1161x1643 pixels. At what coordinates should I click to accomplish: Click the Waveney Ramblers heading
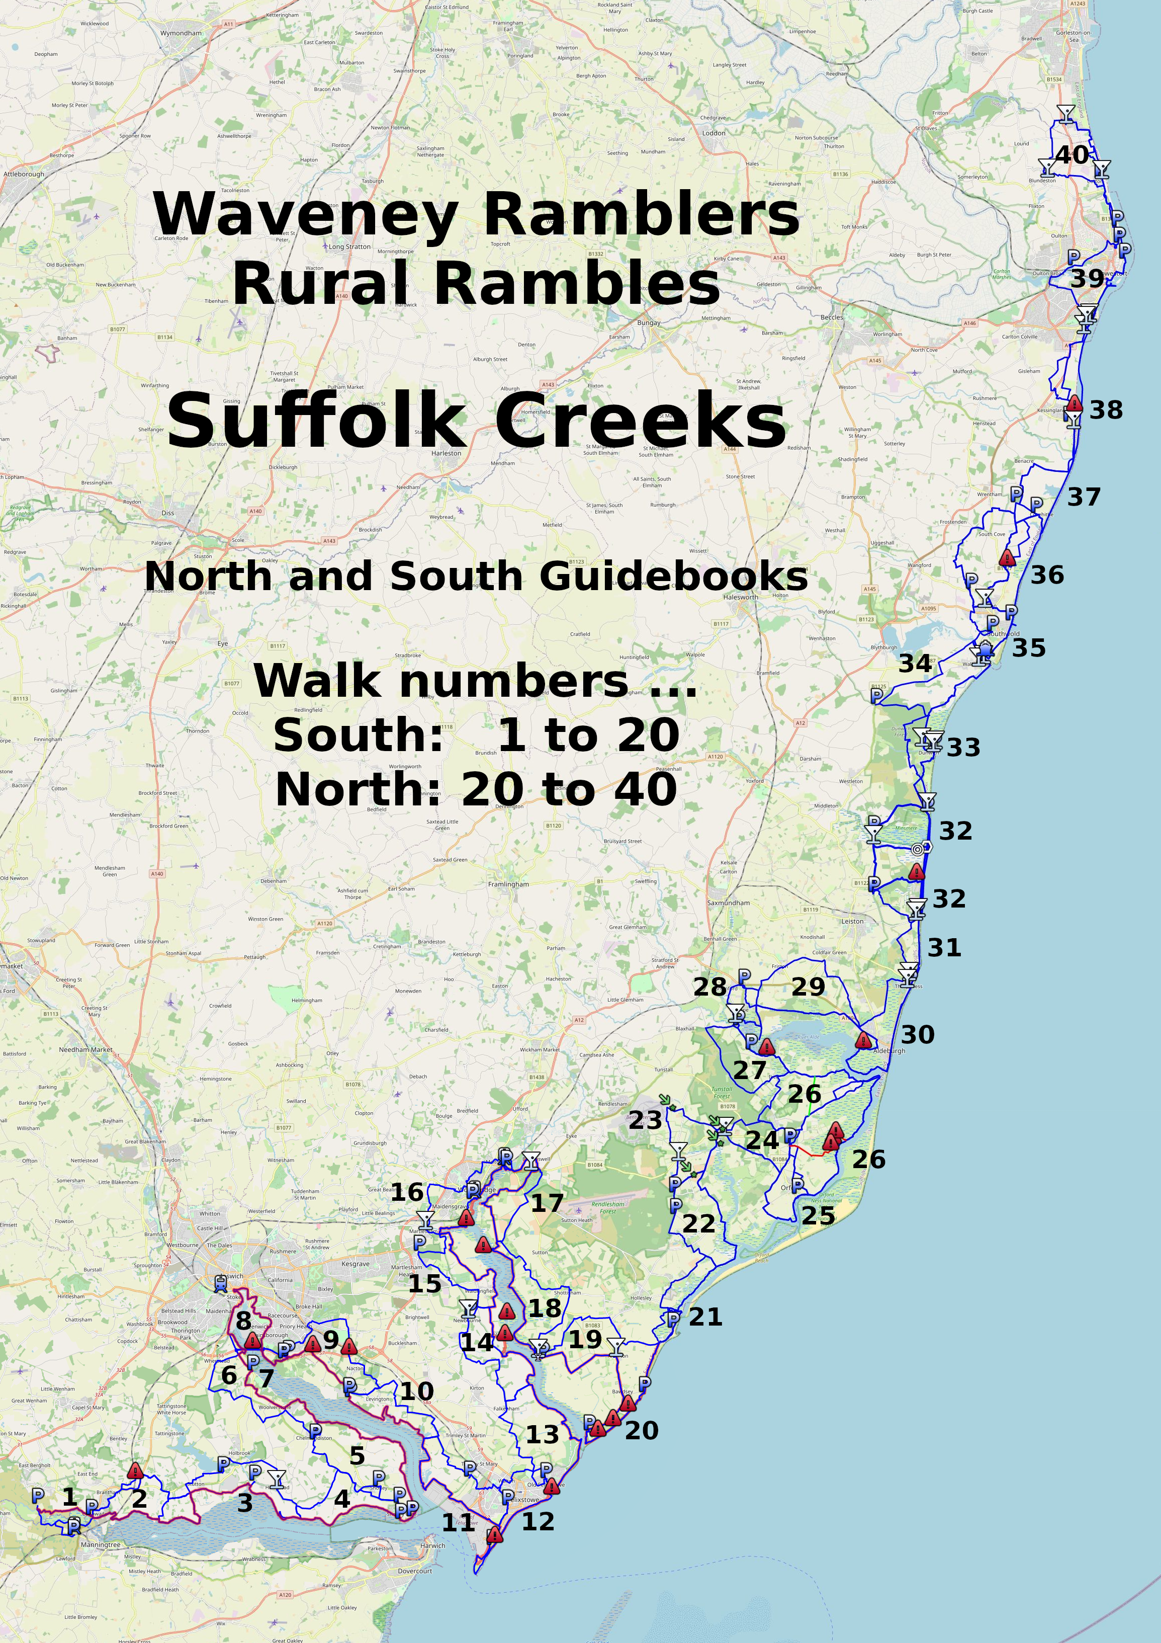coord(477,214)
